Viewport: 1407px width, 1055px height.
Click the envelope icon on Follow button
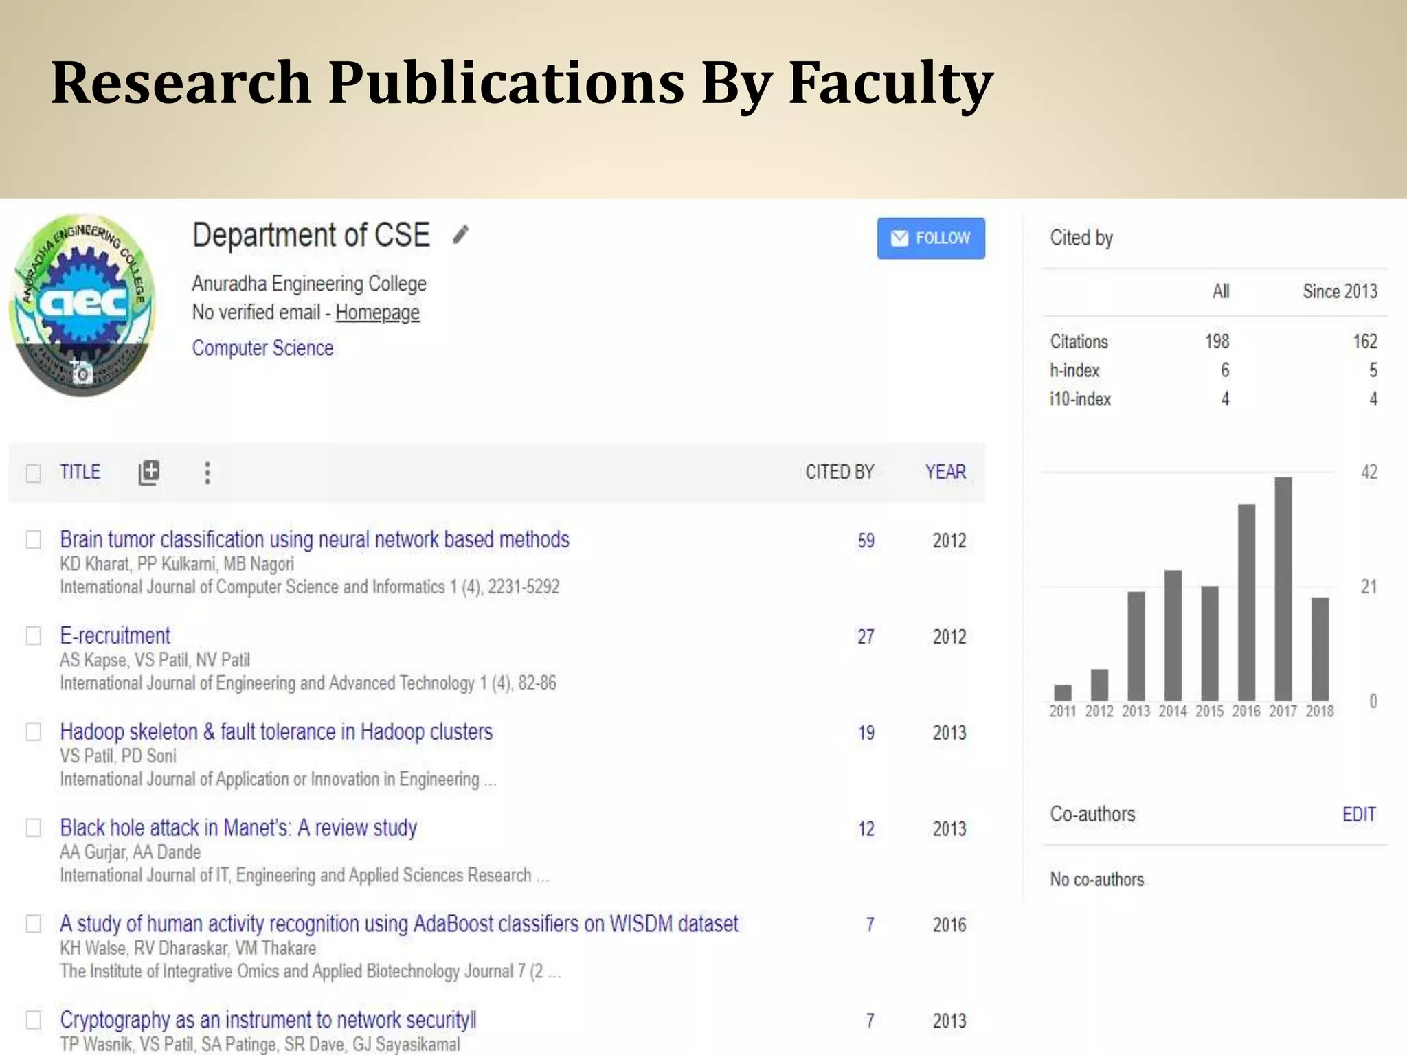(x=899, y=238)
